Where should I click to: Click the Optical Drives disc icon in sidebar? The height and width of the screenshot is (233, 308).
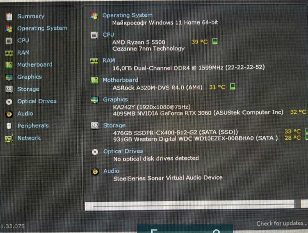9,102
